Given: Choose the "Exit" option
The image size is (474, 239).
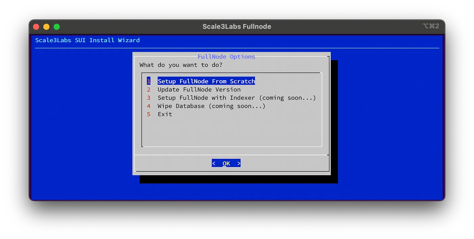Looking at the screenshot, I should coord(165,114).
